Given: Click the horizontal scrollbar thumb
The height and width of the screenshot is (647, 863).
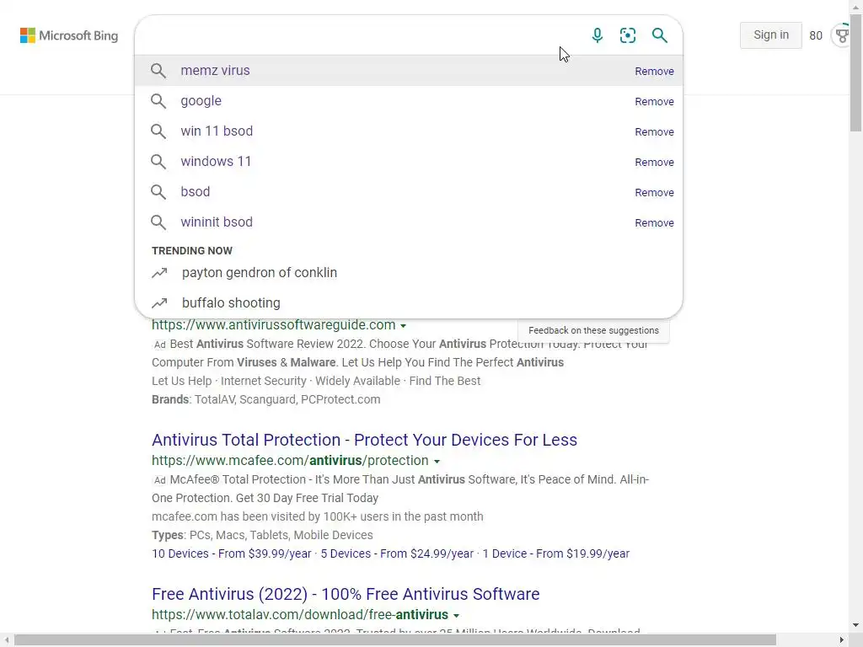Looking at the screenshot, I should click(x=394, y=640).
